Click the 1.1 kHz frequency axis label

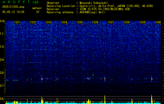2,34
